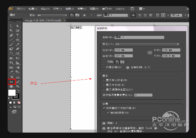Screen dimensions: 196x138
Task: Open the 编辑(E) menu
Action: 33,9
